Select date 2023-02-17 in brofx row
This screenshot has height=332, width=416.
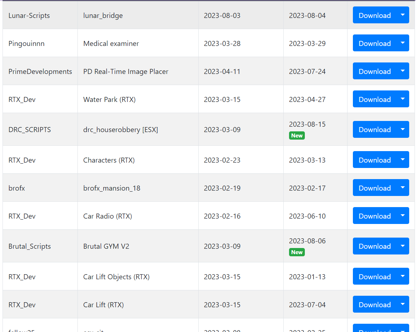click(x=307, y=188)
